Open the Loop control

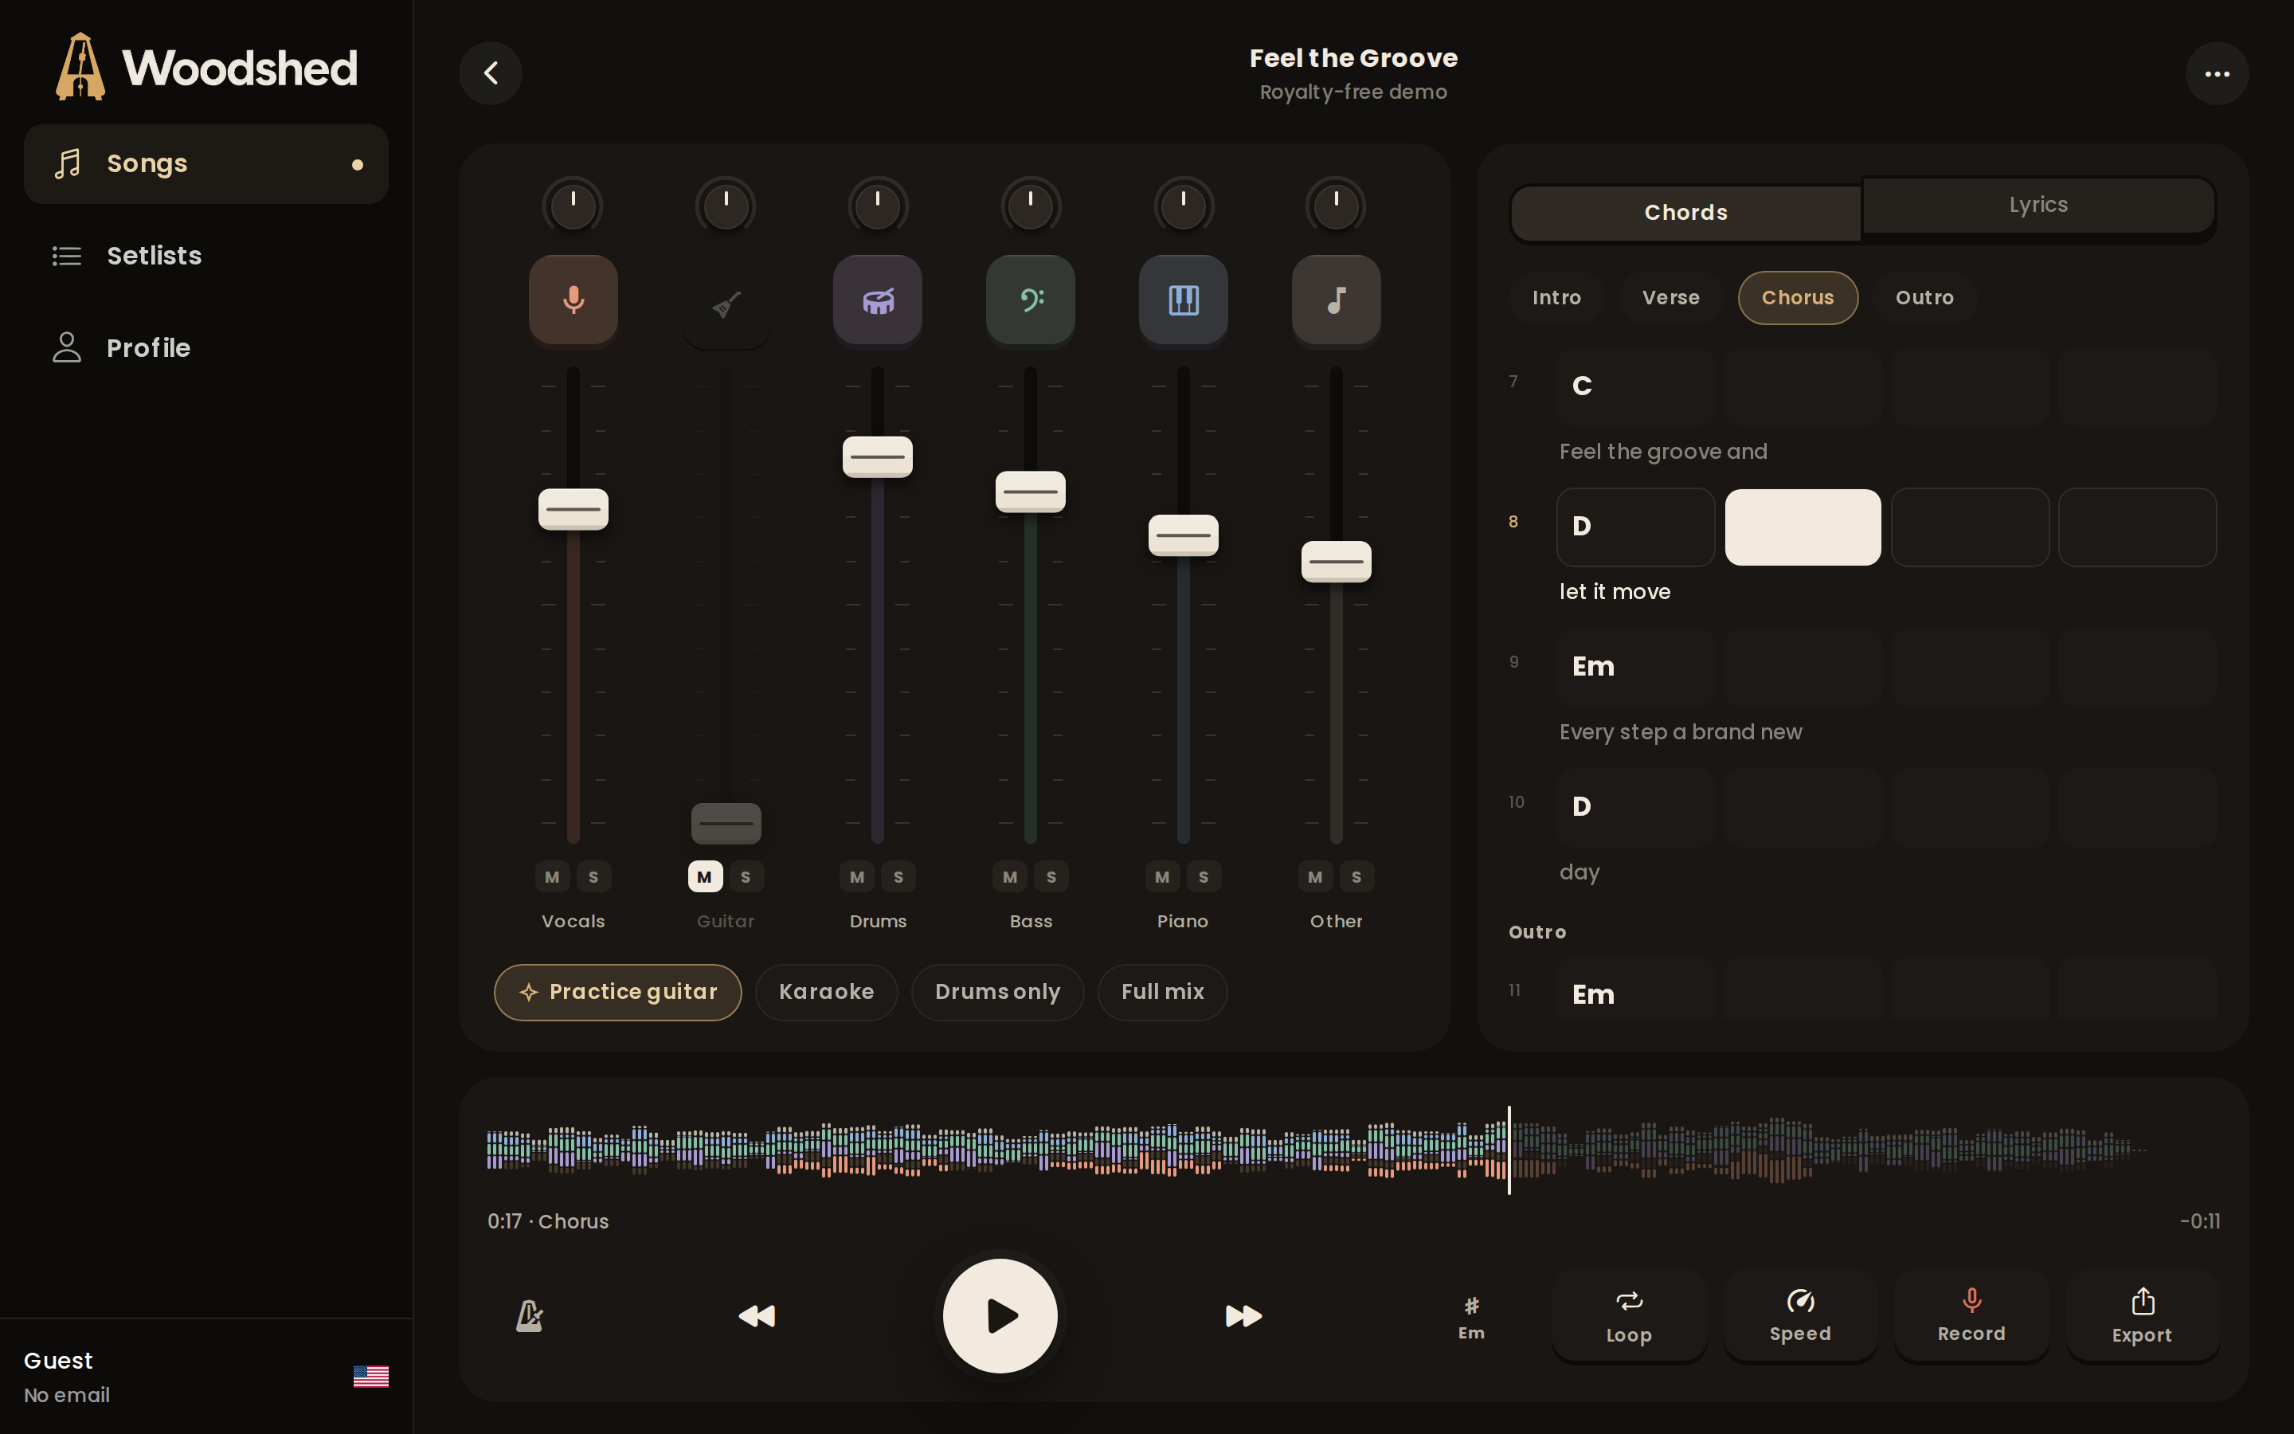[x=1629, y=1315]
